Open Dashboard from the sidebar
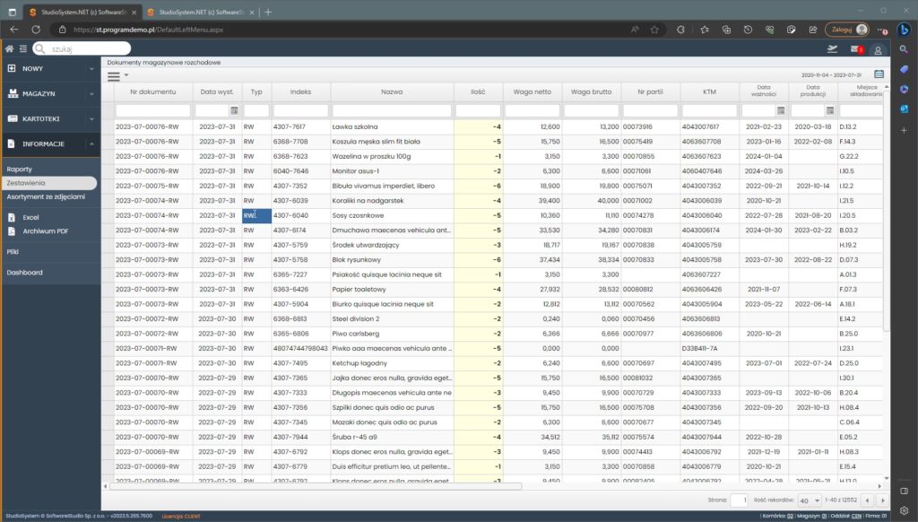 click(x=25, y=273)
